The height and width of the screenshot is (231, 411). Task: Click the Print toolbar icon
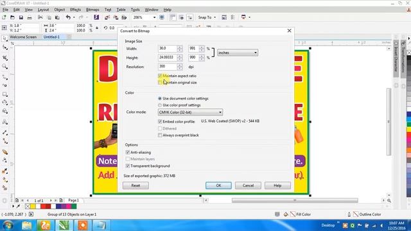point(30,17)
